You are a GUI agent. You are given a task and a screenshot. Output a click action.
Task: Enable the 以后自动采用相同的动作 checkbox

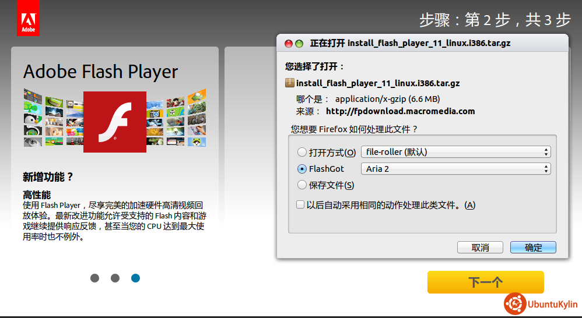[300, 204]
